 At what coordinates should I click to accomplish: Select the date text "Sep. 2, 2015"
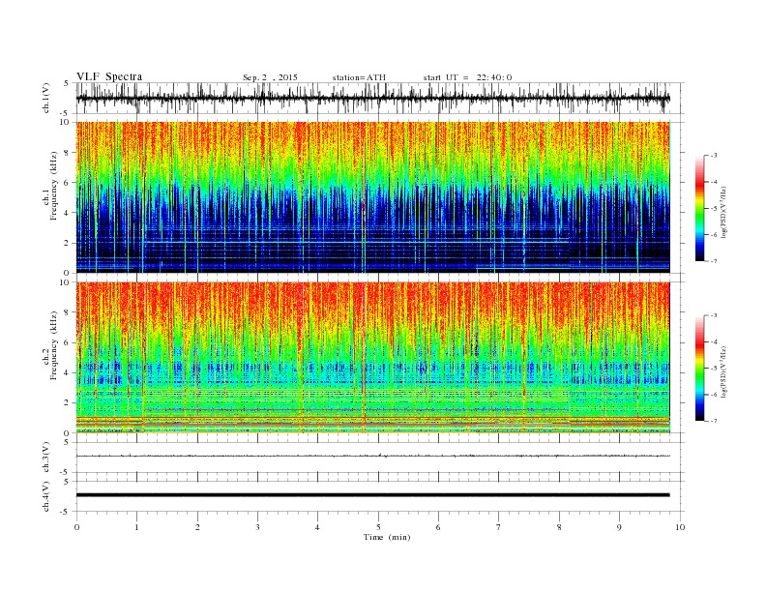(x=270, y=77)
